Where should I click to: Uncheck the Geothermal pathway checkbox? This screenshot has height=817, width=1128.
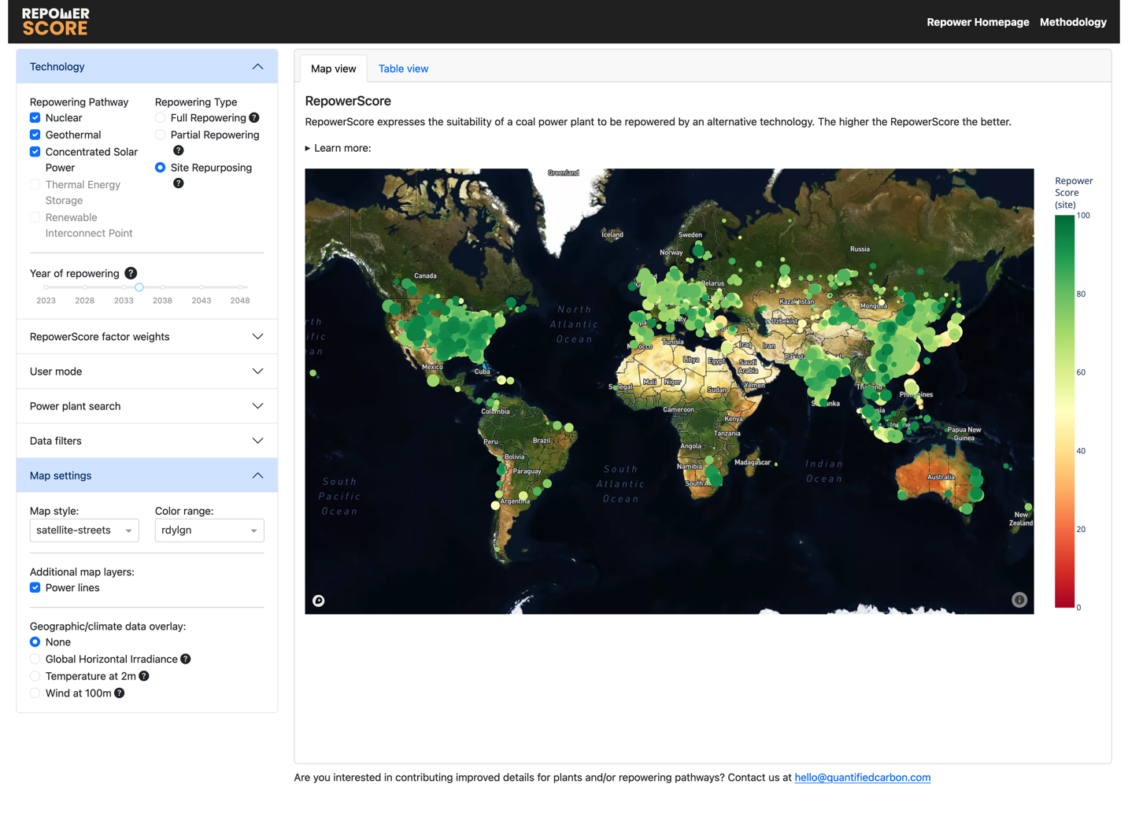(35, 135)
